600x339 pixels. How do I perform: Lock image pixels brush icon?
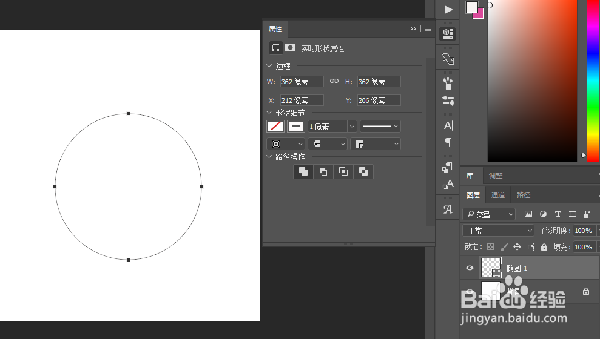[x=504, y=247]
